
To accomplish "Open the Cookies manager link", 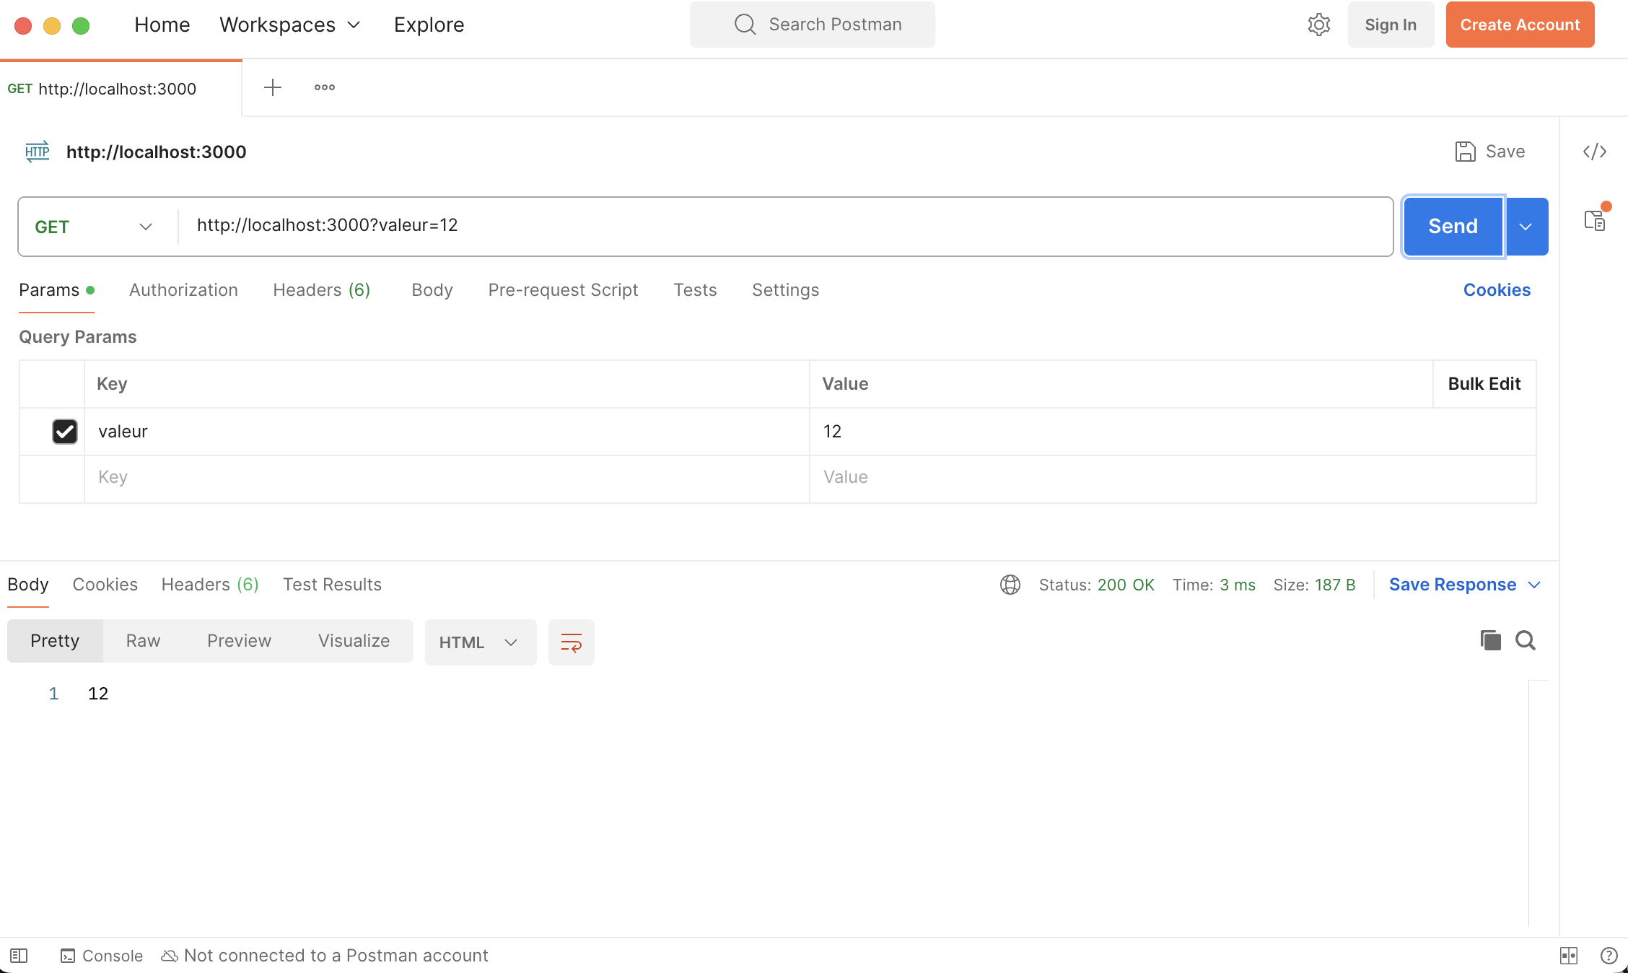I will pyautogui.click(x=1496, y=289).
